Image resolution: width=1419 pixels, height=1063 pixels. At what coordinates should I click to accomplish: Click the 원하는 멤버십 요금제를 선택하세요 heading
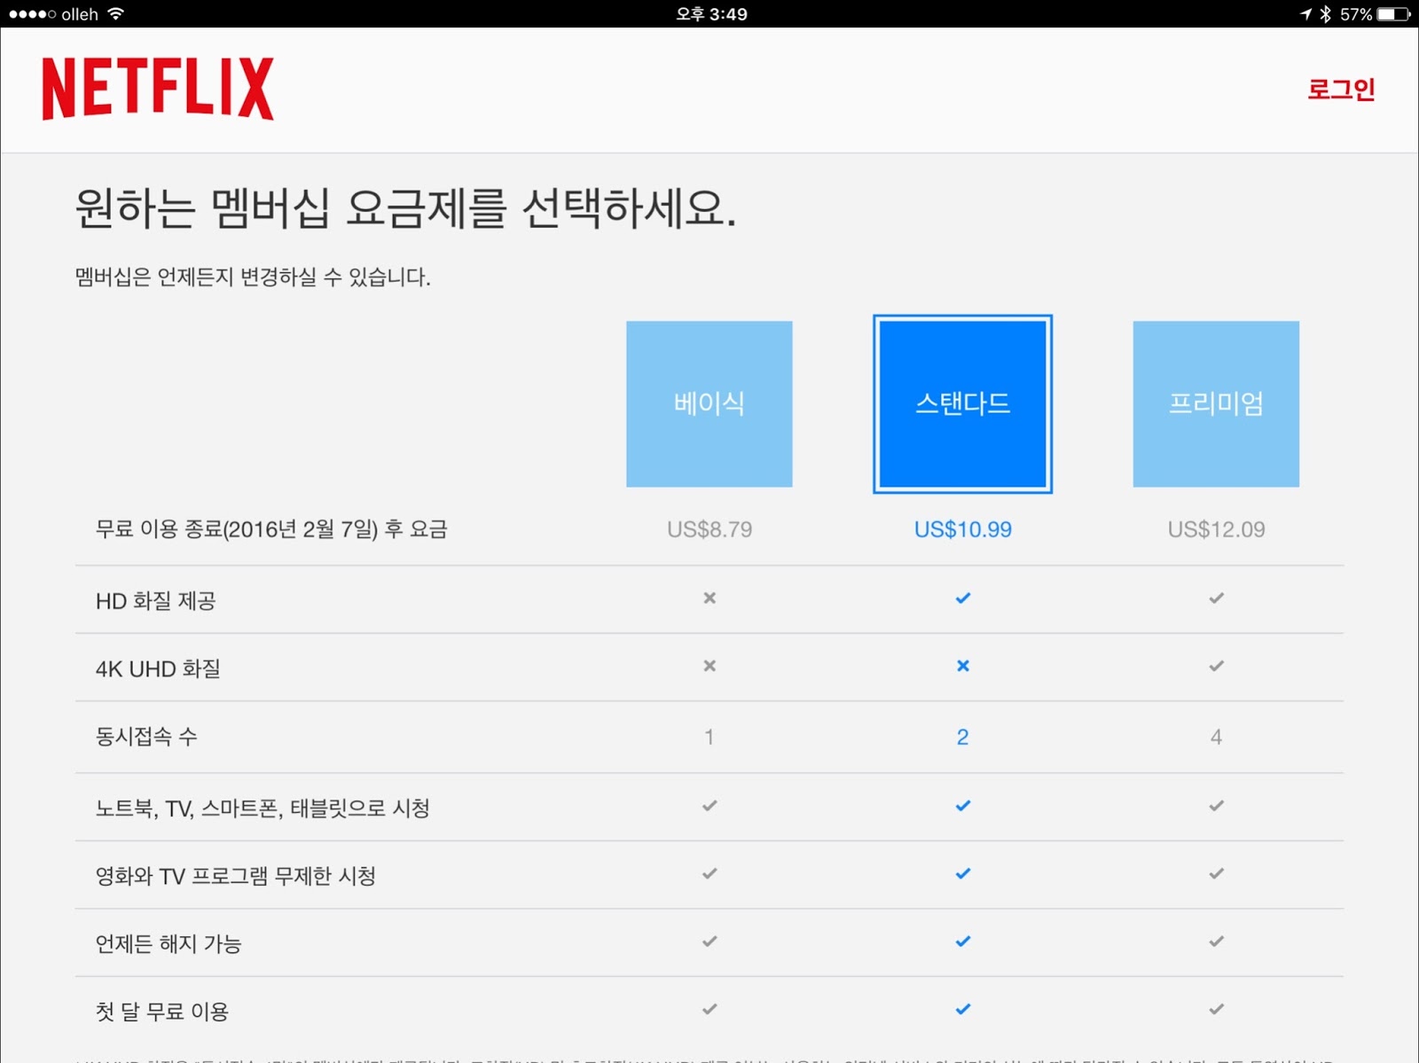406,208
